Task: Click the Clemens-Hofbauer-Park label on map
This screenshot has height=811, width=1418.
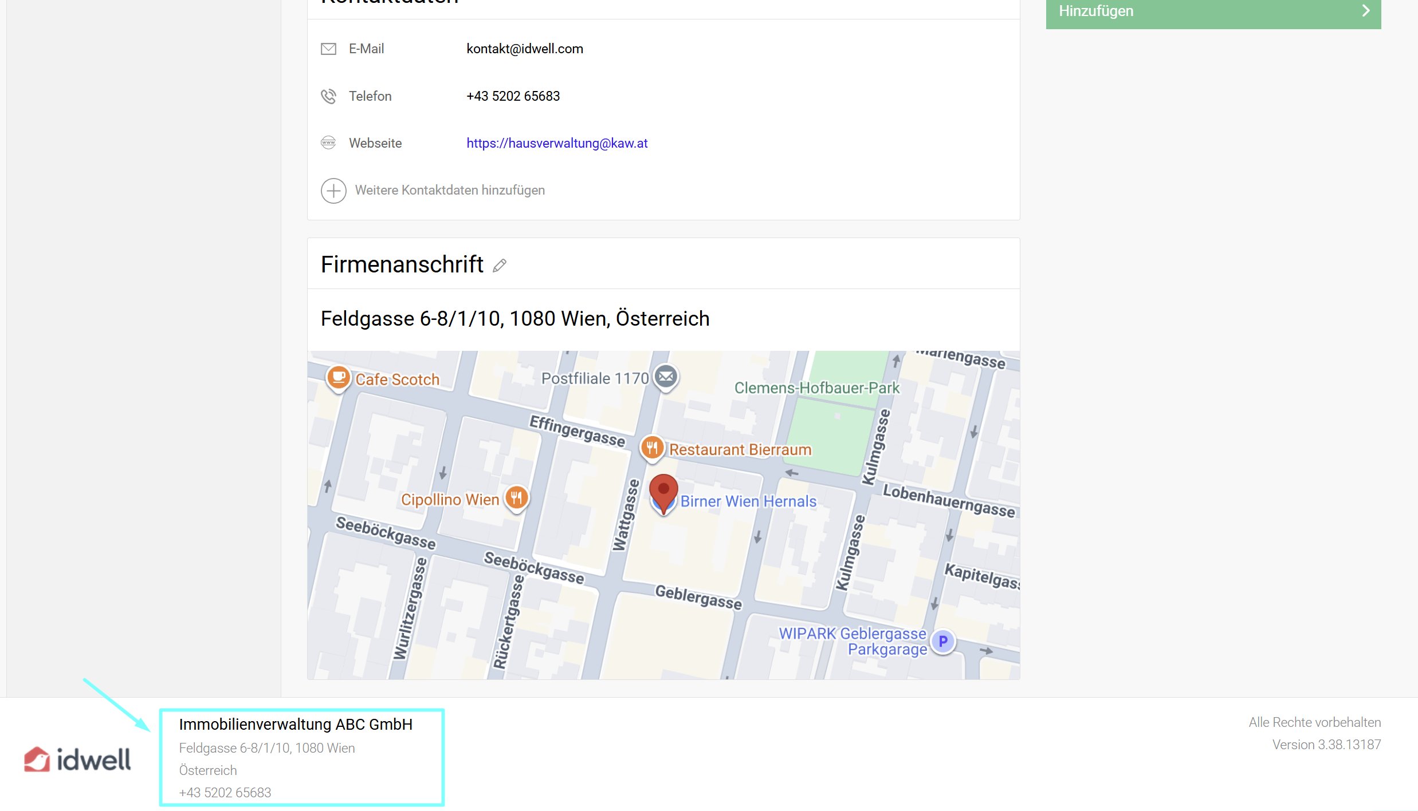Action: [x=817, y=388]
